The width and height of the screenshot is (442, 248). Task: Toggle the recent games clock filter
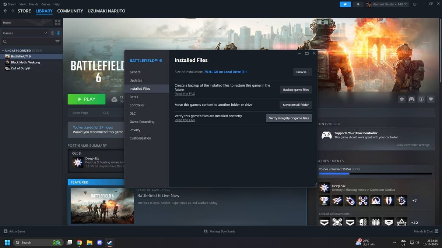pos(52,33)
